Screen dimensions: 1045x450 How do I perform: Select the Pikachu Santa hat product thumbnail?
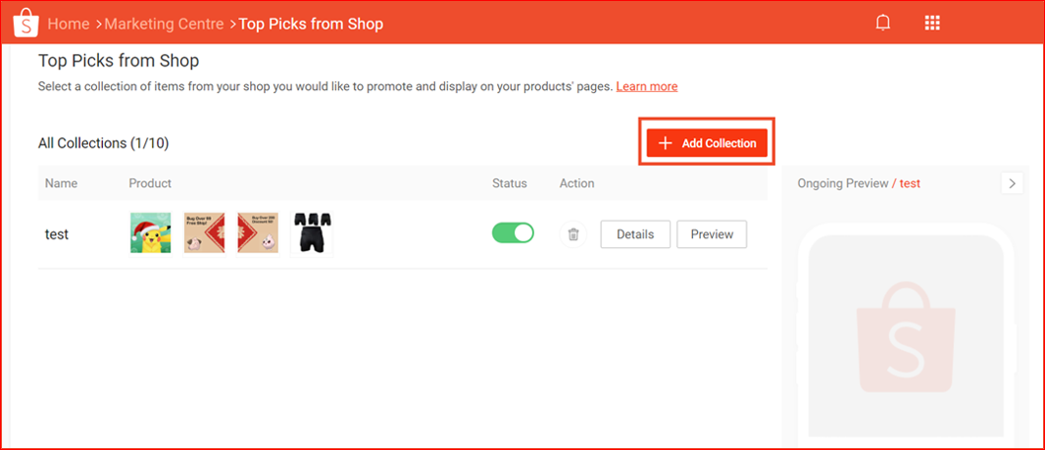click(150, 233)
